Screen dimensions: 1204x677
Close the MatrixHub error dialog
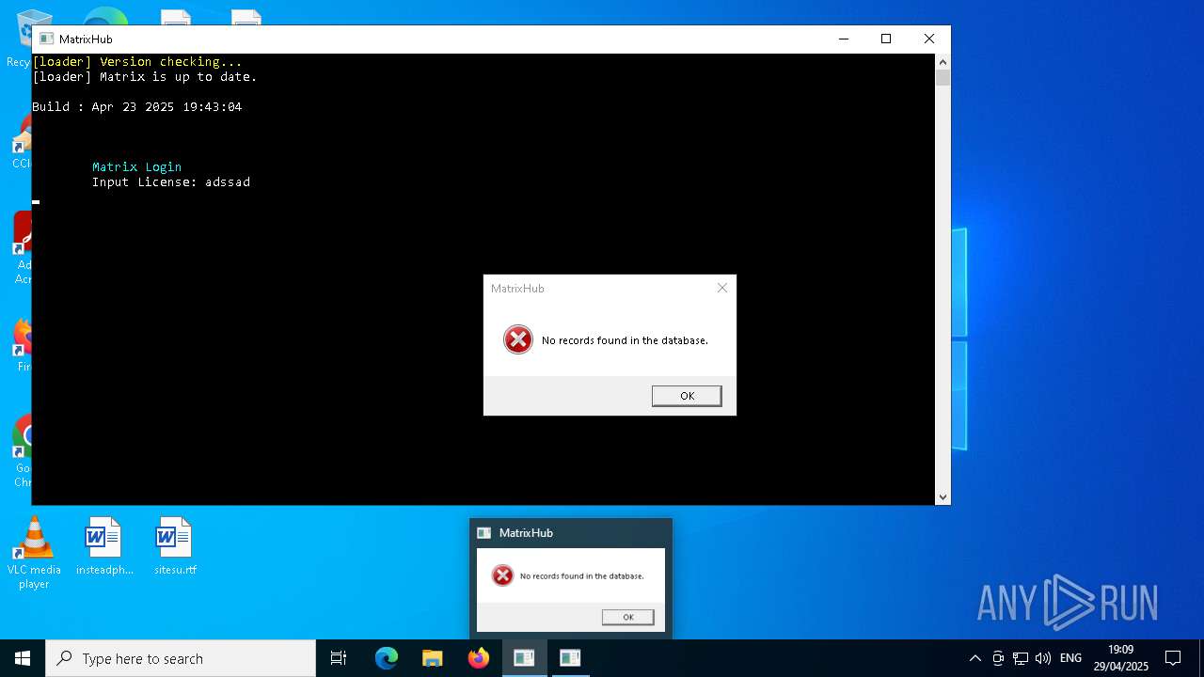tap(722, 288)
